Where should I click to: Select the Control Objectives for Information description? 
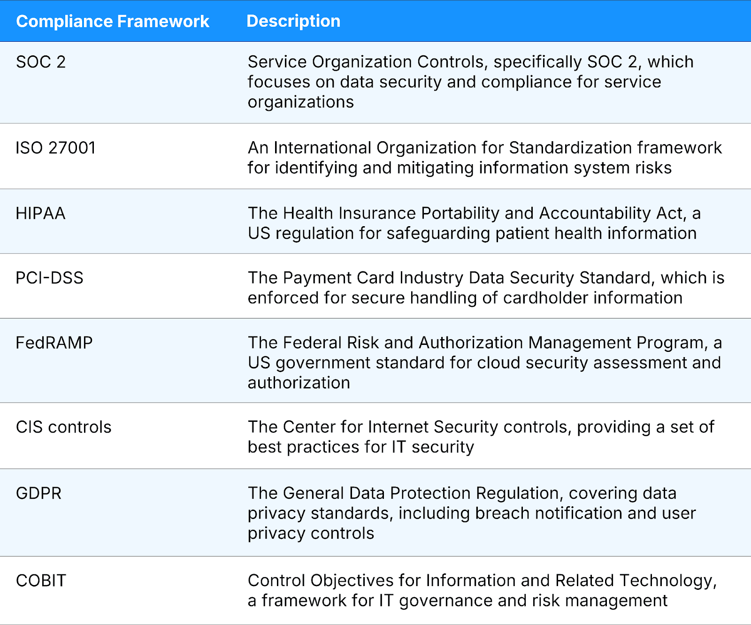[x=482, y=590]
